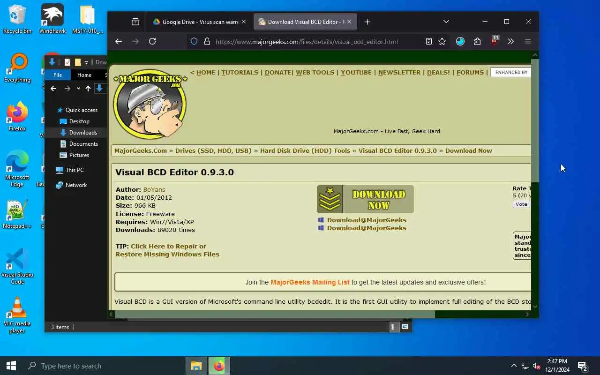The height and width of the screenshot is (375, 600).
Task: Click the ENHANCED BY search field
Action: 511,72
